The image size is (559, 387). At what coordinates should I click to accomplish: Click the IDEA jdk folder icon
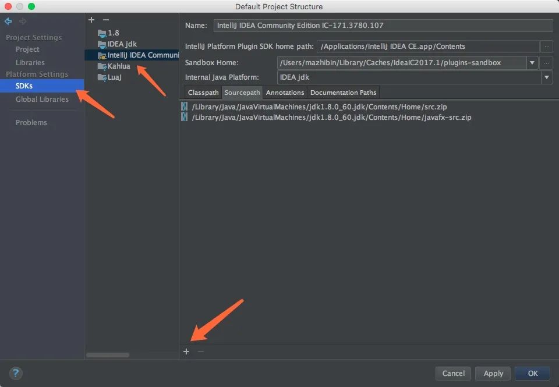click(102, 45)
